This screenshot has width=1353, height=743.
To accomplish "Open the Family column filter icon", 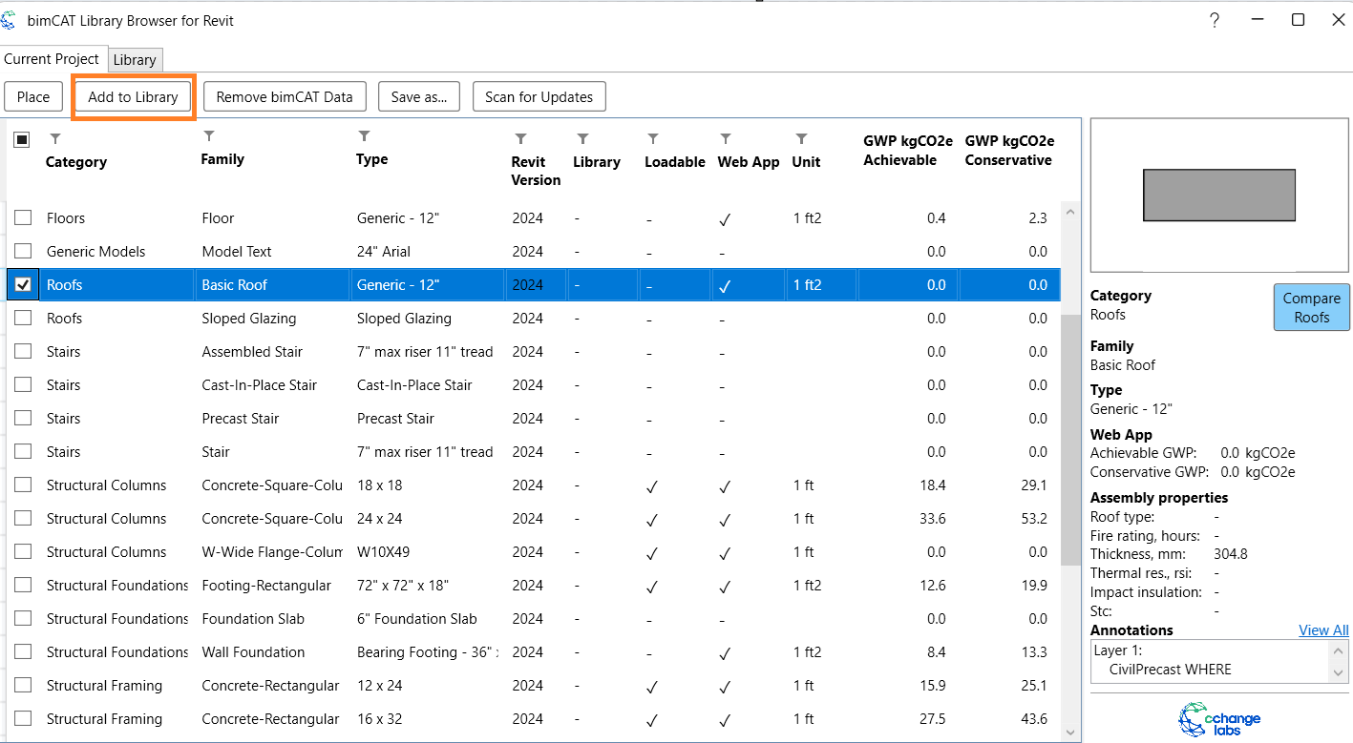I will tap(209, 136).
